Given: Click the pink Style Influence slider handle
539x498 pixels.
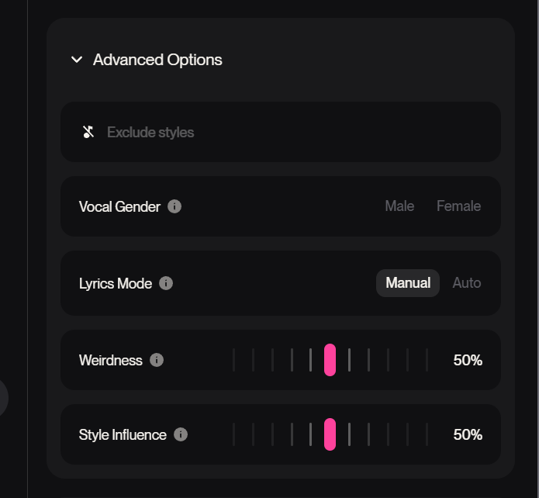Looking at the screenshot, I should 330,434.
